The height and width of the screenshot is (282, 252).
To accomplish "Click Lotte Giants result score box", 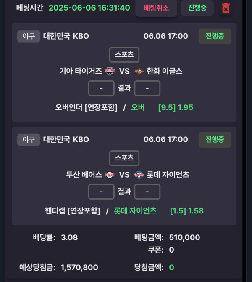I will (x=147, y=192).
